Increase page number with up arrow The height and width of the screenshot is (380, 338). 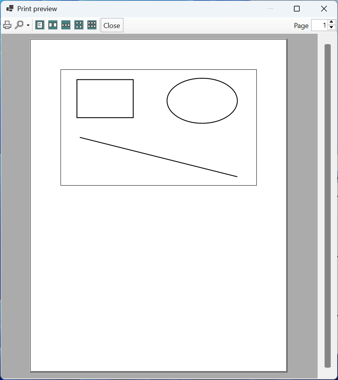pyautogui.click(x=331, y=22)
